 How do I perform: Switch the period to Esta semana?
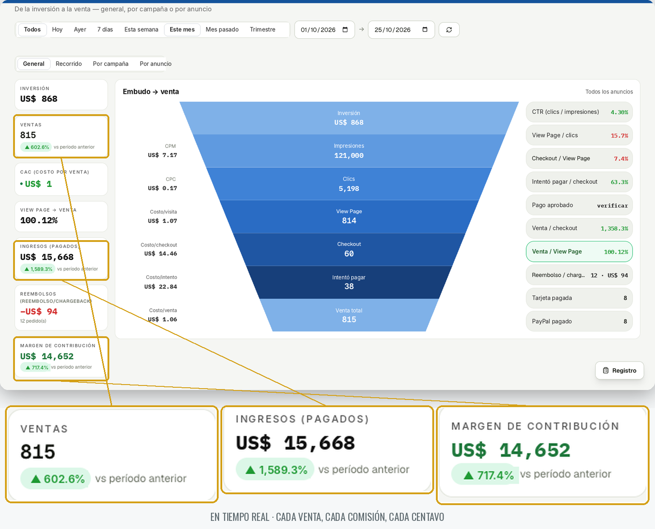pyautogui.click(x=141, y=29)
